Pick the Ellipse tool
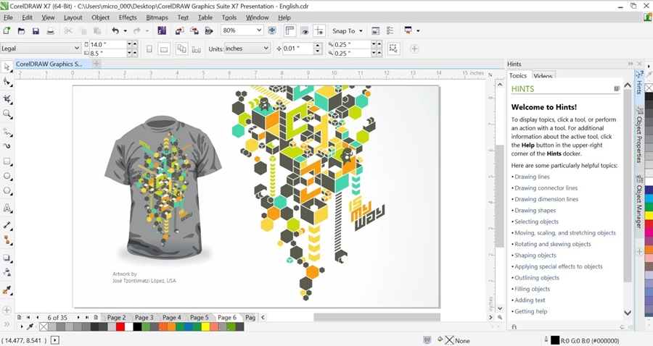Screen dimensions: 653x346 7,177
